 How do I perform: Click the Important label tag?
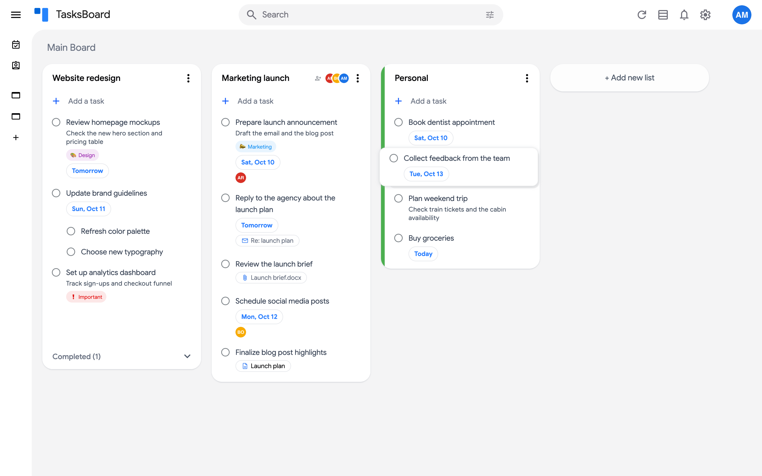click(x=86, y=297)
